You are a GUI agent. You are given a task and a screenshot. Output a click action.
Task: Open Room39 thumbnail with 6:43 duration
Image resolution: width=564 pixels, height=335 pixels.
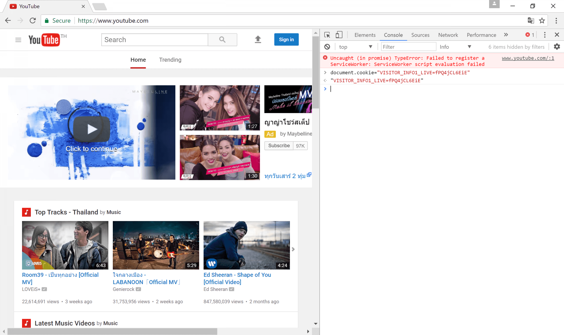[x=65, y=245]
